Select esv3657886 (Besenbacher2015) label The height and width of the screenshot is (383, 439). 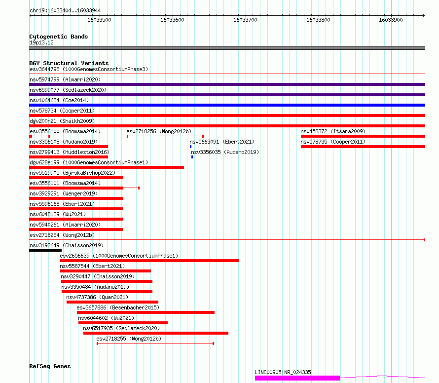[118, 307]
